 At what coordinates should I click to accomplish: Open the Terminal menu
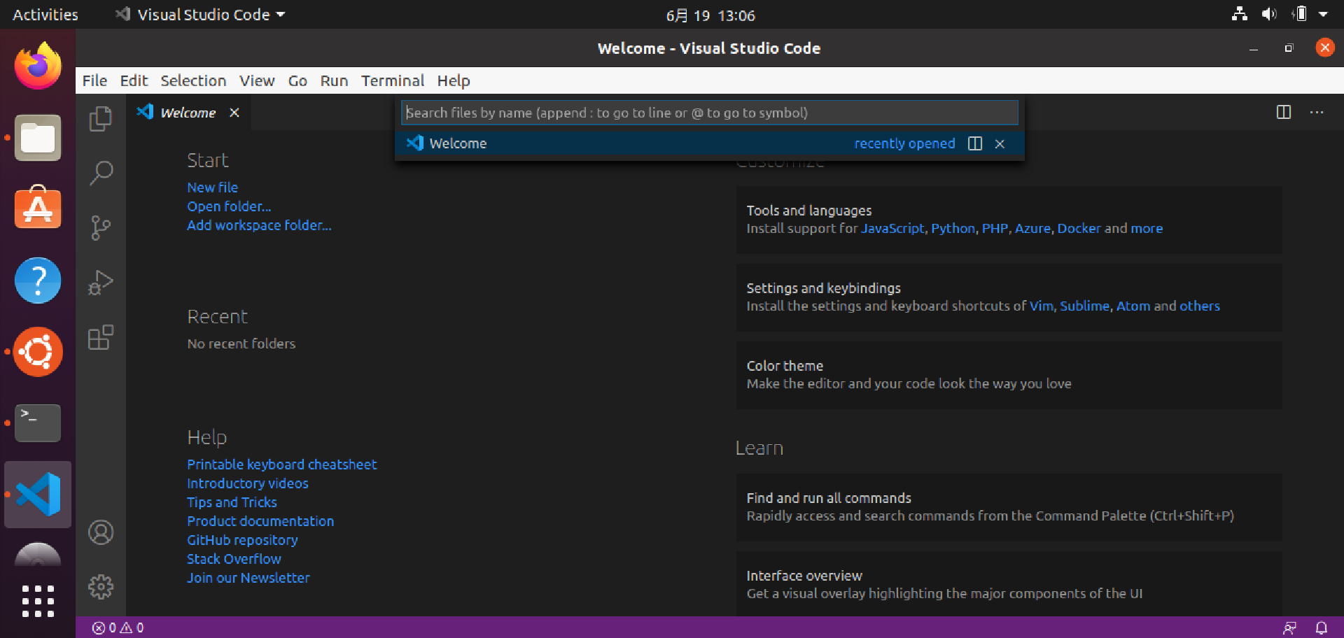[393, 80]
